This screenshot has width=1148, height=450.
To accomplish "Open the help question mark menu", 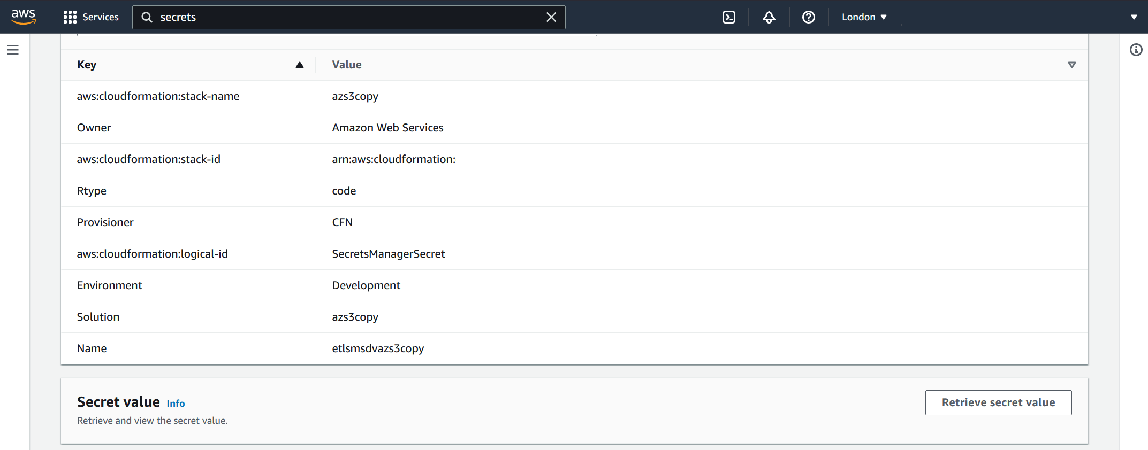I will pos(809,17).
